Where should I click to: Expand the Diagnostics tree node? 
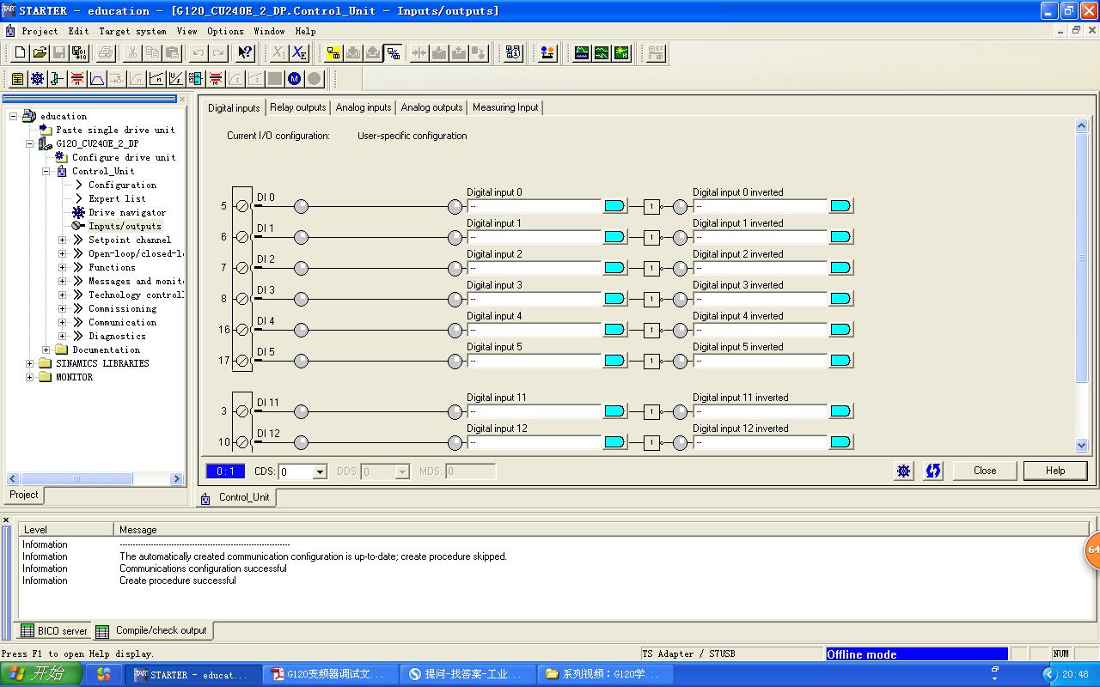(63, 336)
